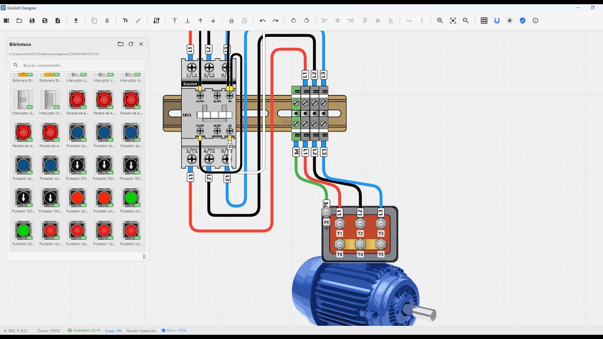Viewport: 603px width, 339px height.
Task: Toggle the sun brightness theme icon
Action: click(510, 21)
